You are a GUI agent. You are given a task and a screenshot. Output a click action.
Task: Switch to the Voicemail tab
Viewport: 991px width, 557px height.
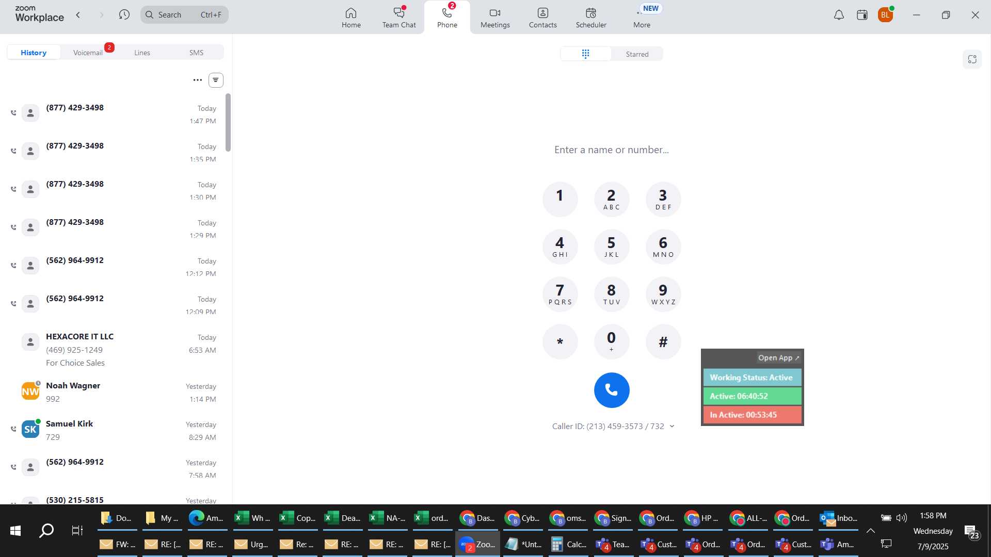(x=88, y=53)
